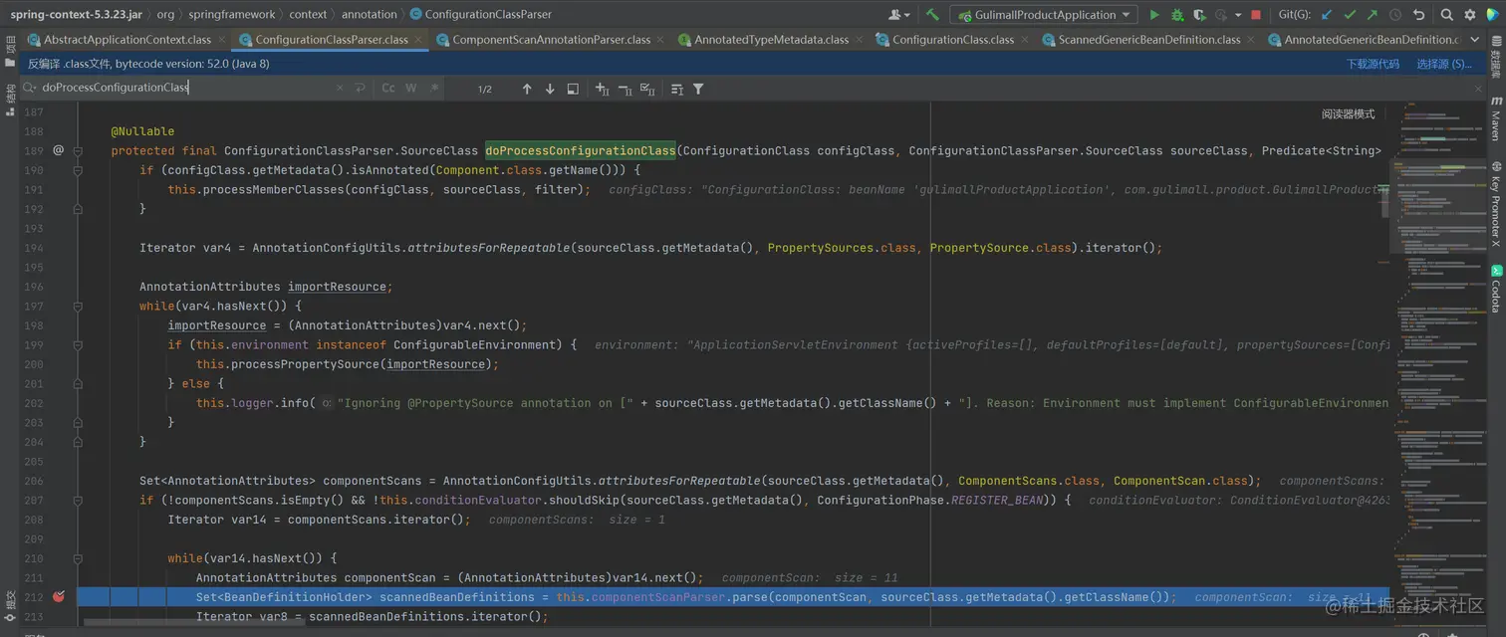The height and width of the screenshot is (637, 1506).
Task: Click the Build project hammer icon
Action: (x=932, y=15)
